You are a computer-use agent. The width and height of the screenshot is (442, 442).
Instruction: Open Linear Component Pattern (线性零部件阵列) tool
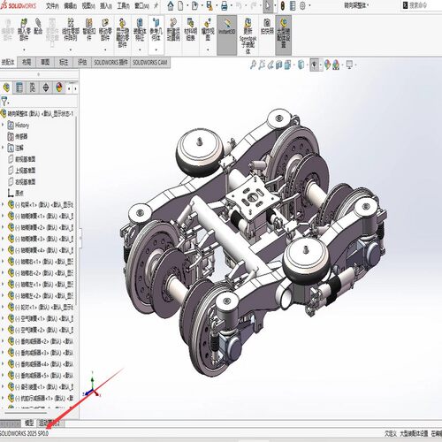(71, 30)
